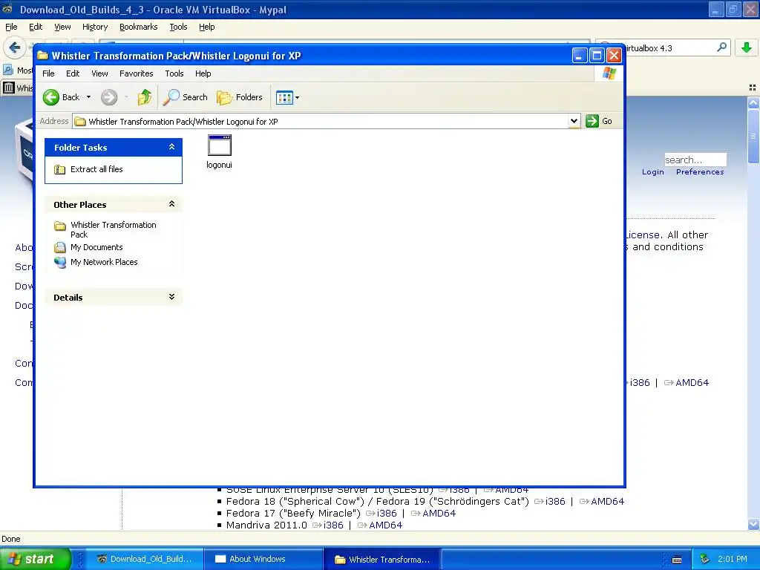
Task: Open Mypal browser Bookmarks menu
Action: coord(139,27)
